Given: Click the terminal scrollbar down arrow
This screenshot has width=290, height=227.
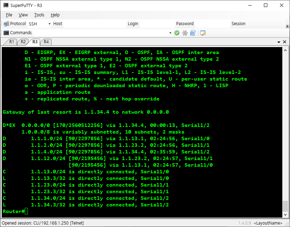Looking at the screenshot, I should click(x=285, y=214).
